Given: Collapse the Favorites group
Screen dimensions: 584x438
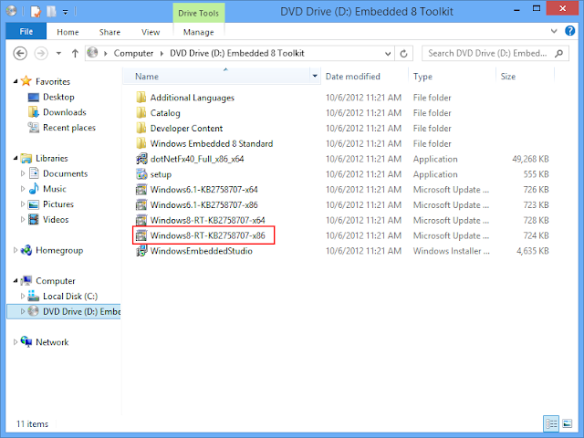Looking at the screenshot, I should coord(16,81).
